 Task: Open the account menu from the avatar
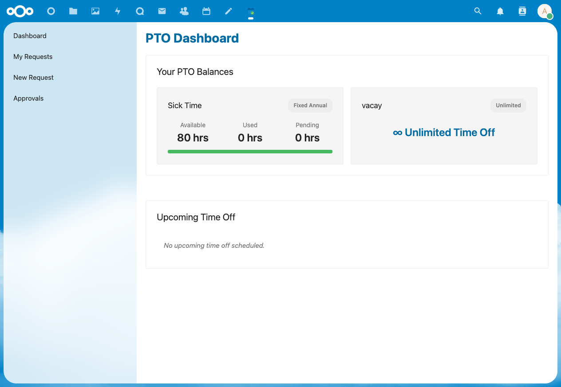click(545, 11)
